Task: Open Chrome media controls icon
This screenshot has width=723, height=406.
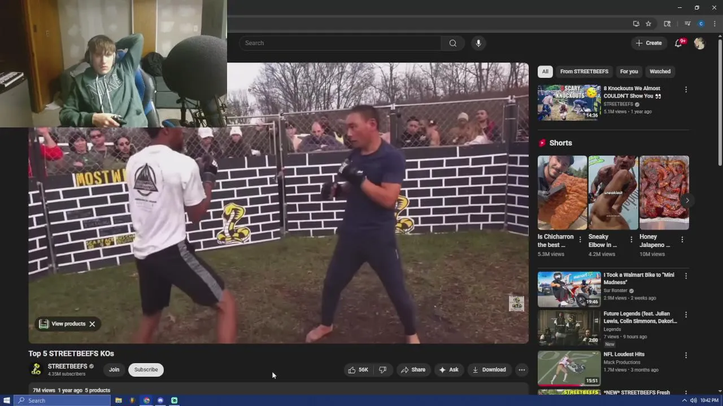Action: 687,24
